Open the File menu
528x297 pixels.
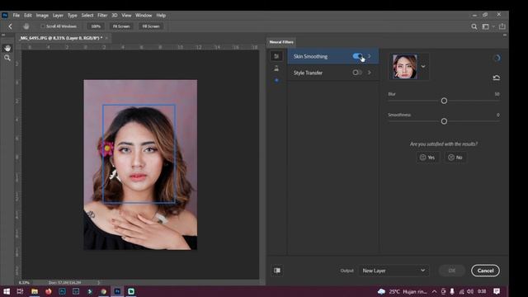pos(16,15)
